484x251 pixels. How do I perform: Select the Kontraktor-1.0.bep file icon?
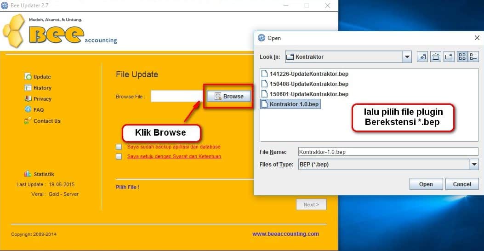264,104
